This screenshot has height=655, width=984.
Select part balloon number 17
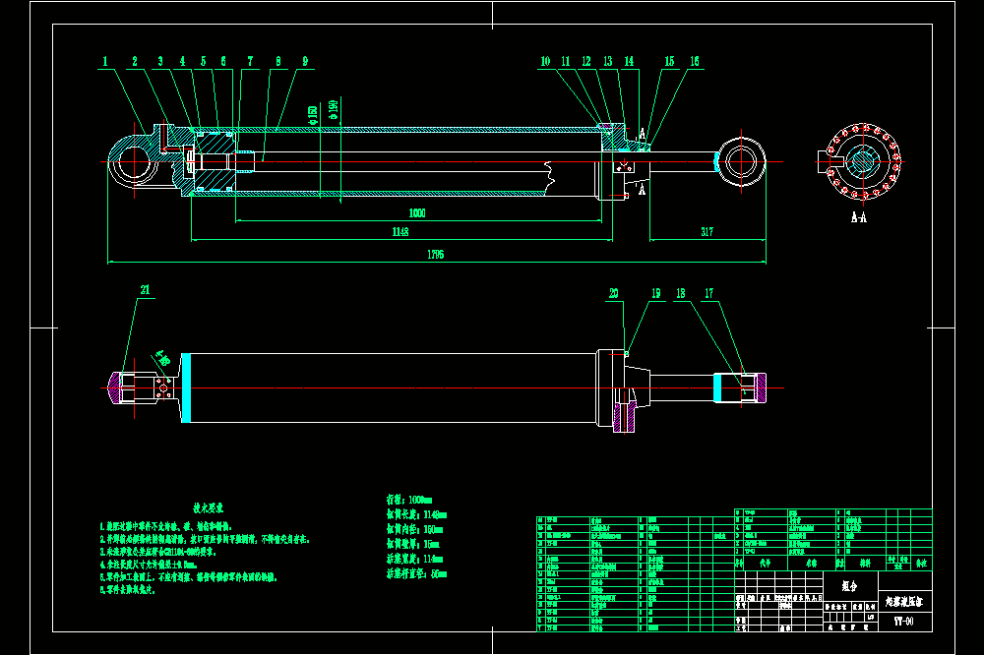[709, 294]
